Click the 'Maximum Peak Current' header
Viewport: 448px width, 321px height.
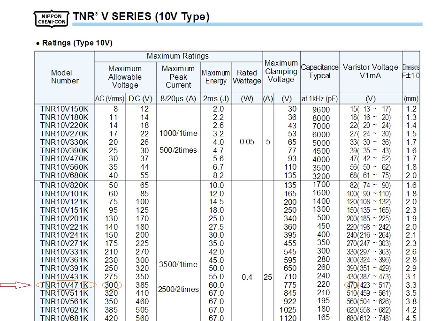point(178,77)
